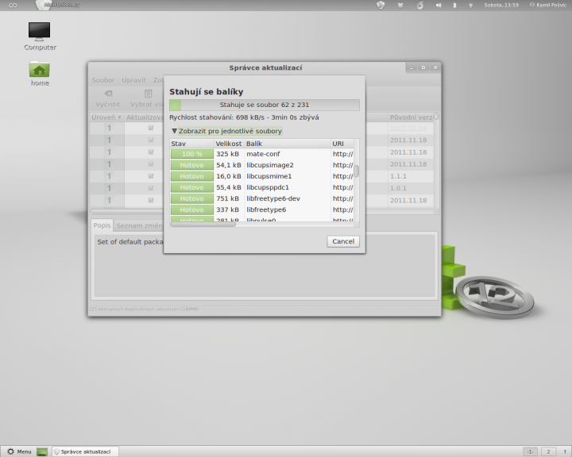Viewport: 572px width, 457px height.
Task: Select the libfreetype6 package name
Action: pyautogui.click(x=266, y=209)
